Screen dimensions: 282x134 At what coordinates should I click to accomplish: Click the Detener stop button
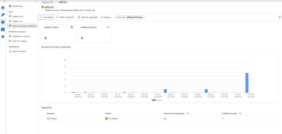106,17
